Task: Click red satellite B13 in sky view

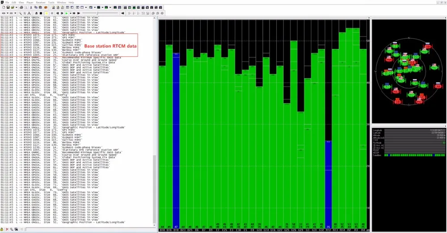Action: [397, 102]
